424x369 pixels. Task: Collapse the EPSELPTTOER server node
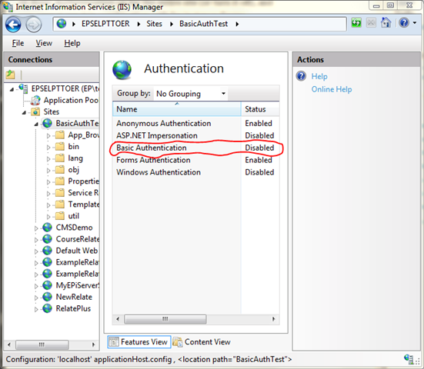tap(12, 89)
